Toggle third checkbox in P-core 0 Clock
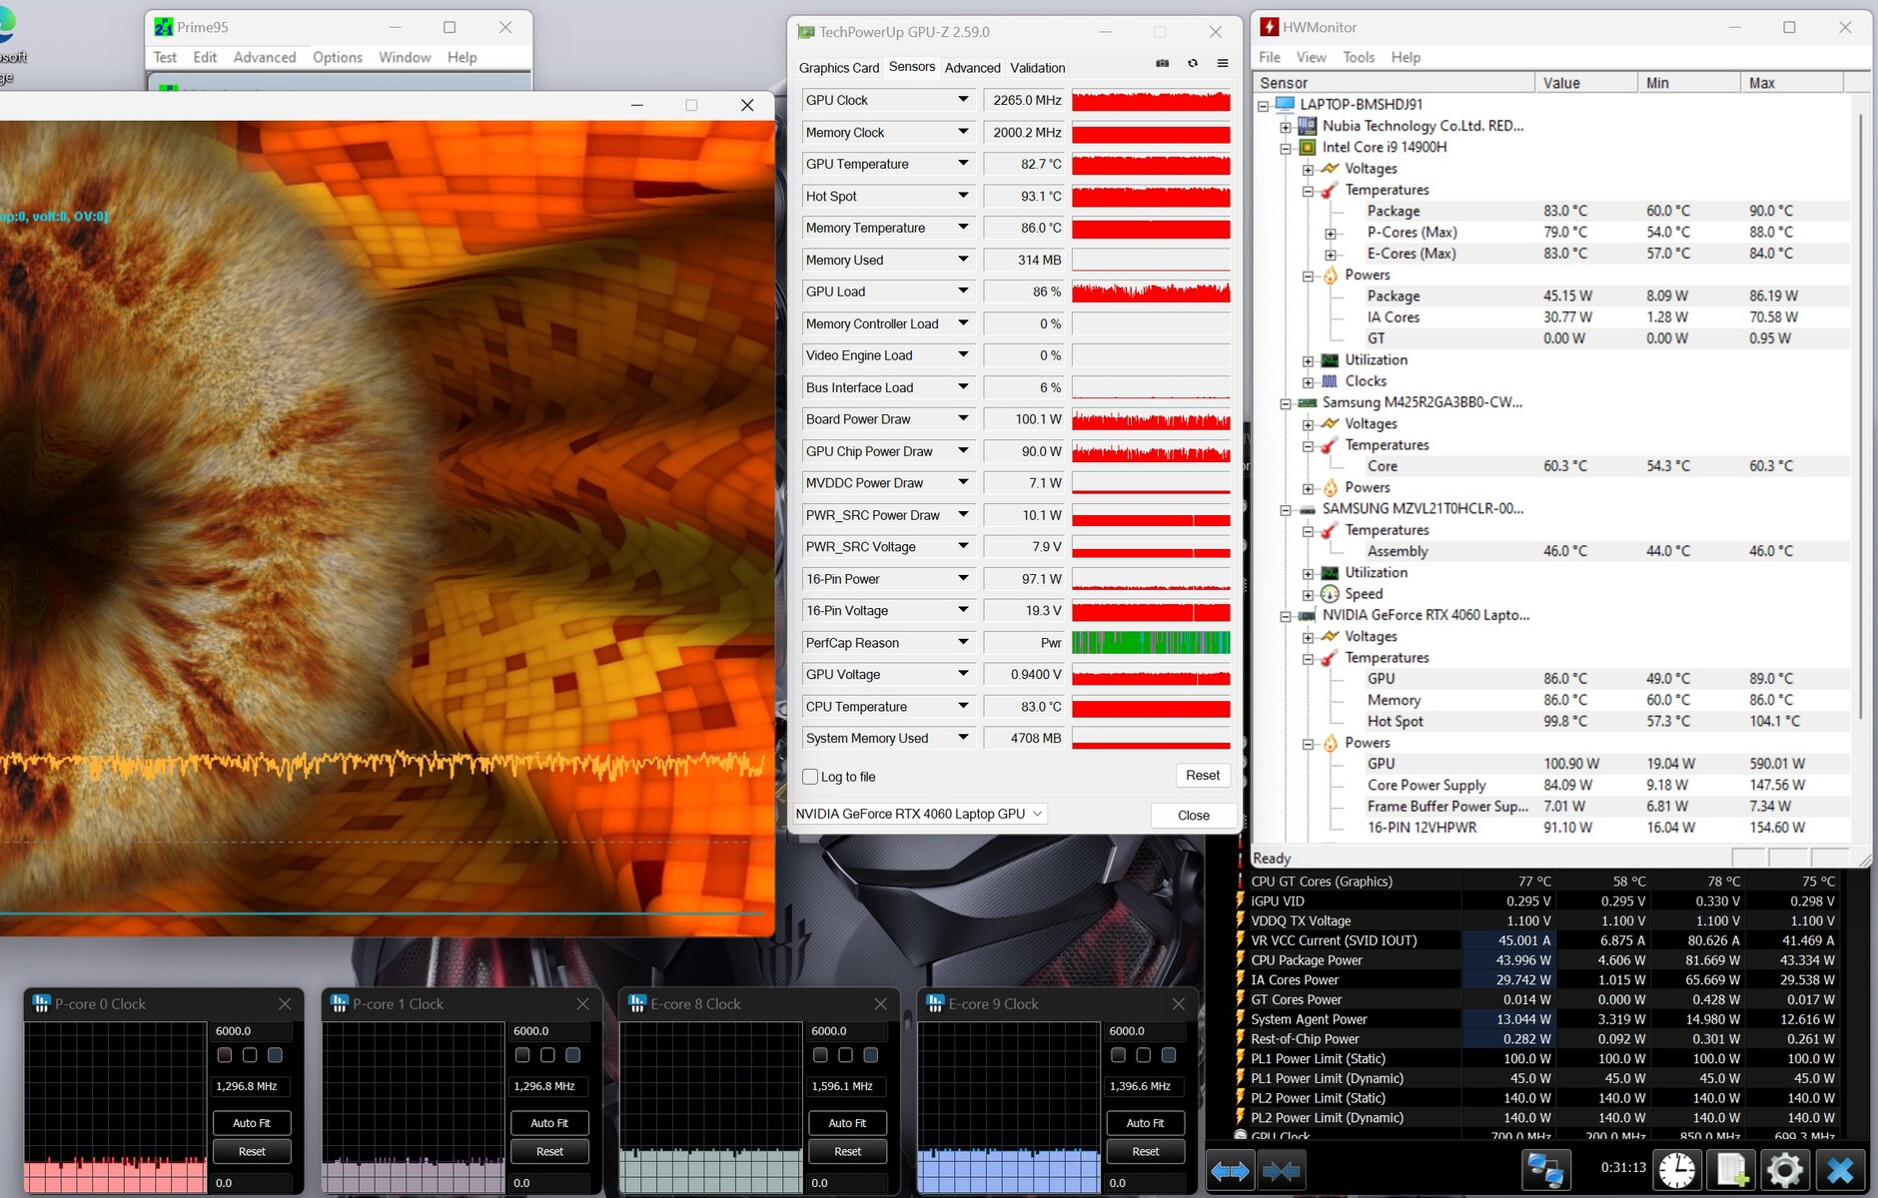1878x1198 pixels. pyautogui.click(x=275, y=1055)
